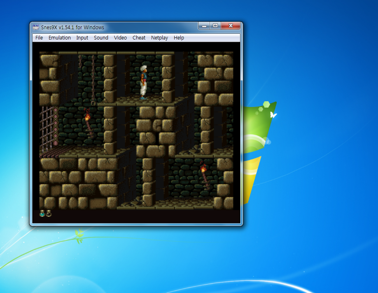Click the lower right wall torch flame
378x293 pixels.
coord(203,168)
